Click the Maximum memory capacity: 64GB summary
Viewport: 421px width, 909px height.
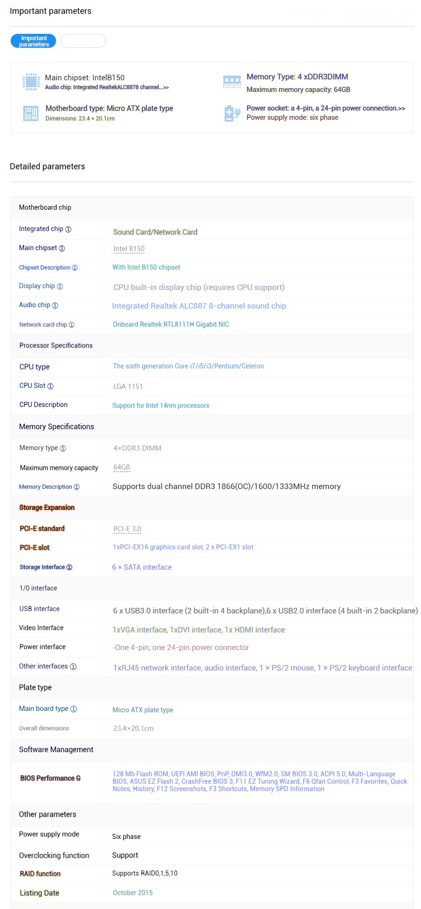[298, 90]
